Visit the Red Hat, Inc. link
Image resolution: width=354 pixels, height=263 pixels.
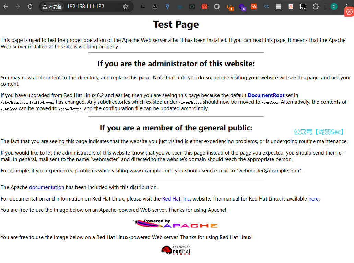[176, 199]
